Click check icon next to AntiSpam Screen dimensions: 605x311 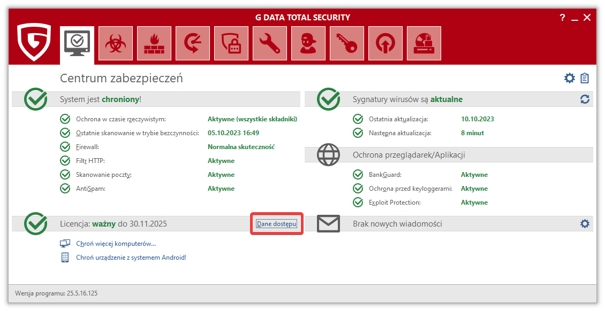click(65, 188)
